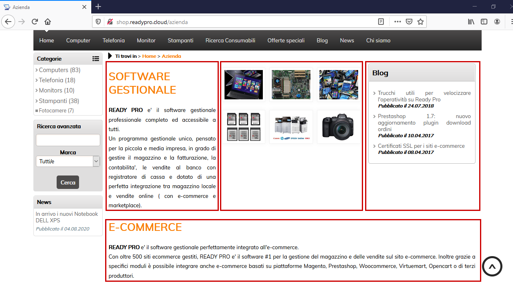Open the Firefox library
513x283 pixels.
tap(471, 22)
